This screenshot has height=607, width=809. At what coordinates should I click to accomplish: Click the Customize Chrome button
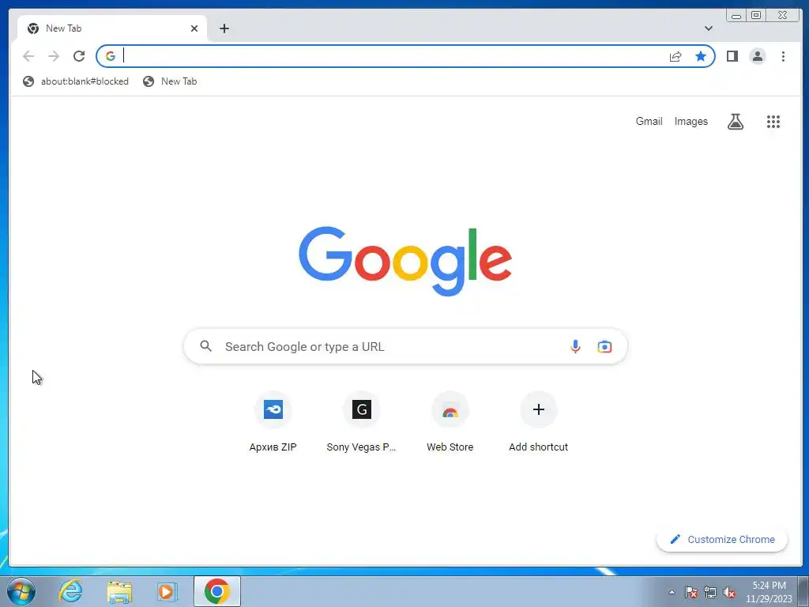pyautogui.click(x=722, y=539)
